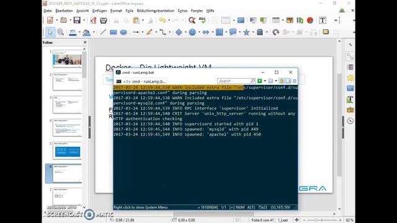Click the Save floppy disk icon

pyautogui.click(x=77, y=20)
